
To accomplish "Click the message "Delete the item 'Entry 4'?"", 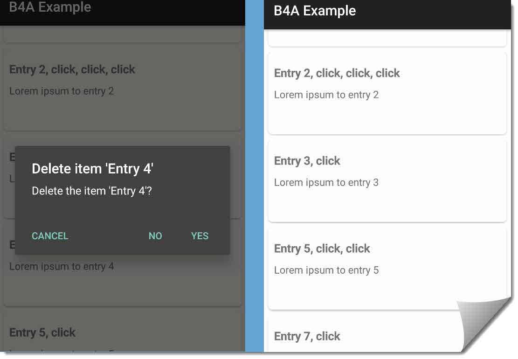I will click(92, 191).
